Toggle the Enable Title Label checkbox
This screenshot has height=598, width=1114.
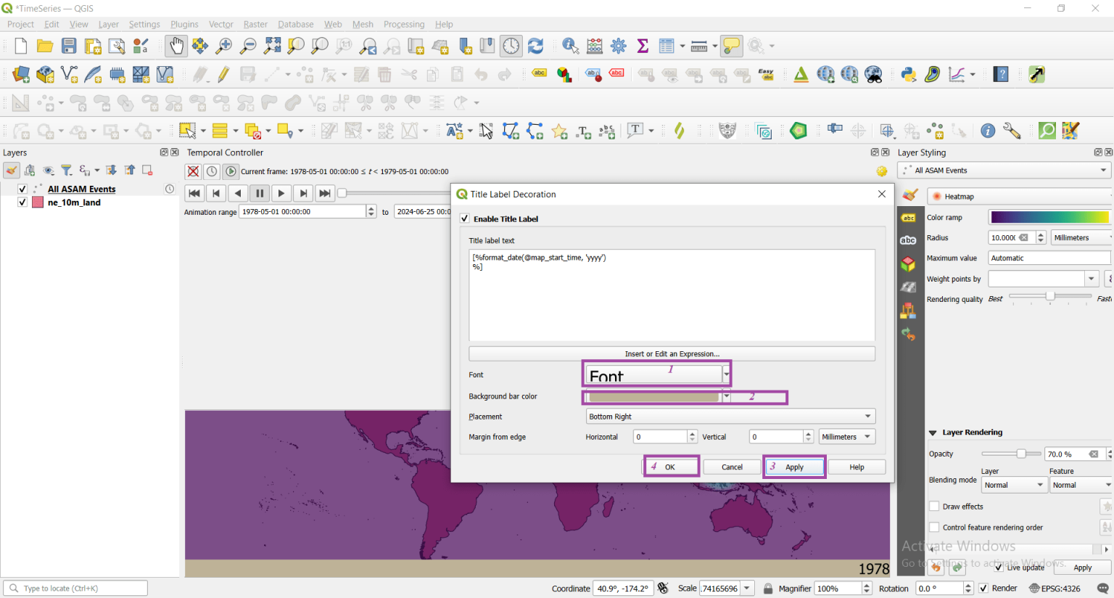[463, 218]
